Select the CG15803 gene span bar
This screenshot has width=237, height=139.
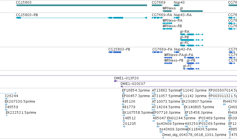[x=82, y=5]
